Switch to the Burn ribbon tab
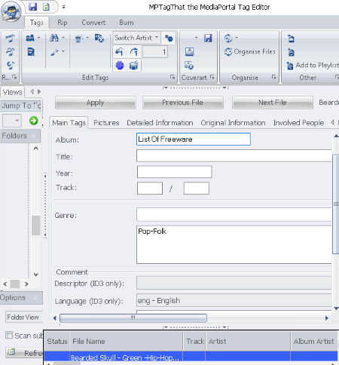The height and width of the screenshot is (365, 339). click(x=127, y=23)
